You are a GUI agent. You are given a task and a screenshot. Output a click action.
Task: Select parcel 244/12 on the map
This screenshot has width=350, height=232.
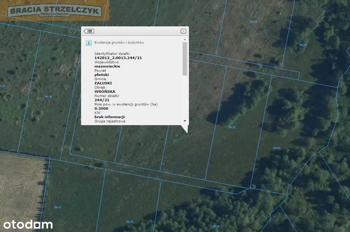pyautogui.click(x=57, y=207)
